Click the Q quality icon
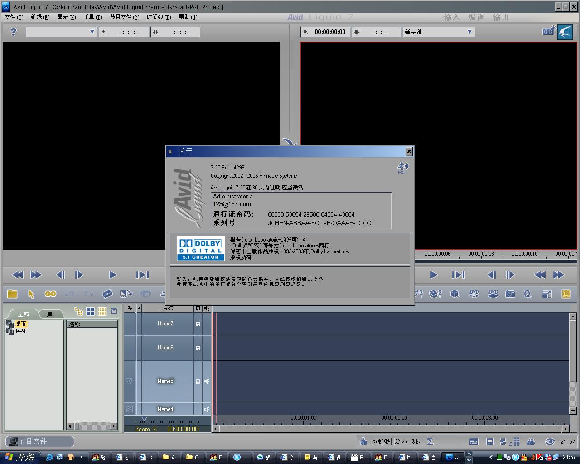Viewport: 580px width, 464px height. [x=528, y=294]
